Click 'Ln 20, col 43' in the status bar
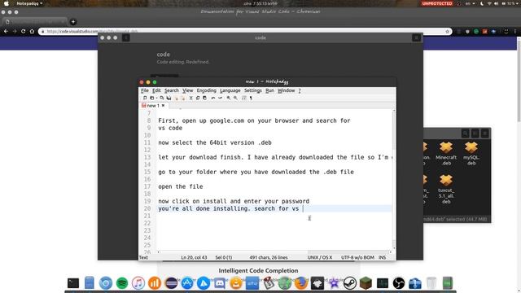Image resolution: width=521 pixels, height=293 pixels. click(x=194, y=257)
